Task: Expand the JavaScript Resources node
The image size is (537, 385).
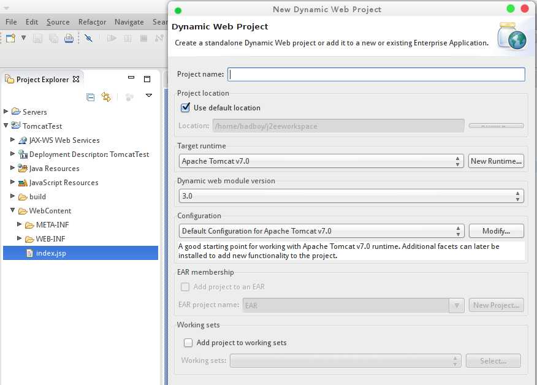Action: [x=13, y=182]
